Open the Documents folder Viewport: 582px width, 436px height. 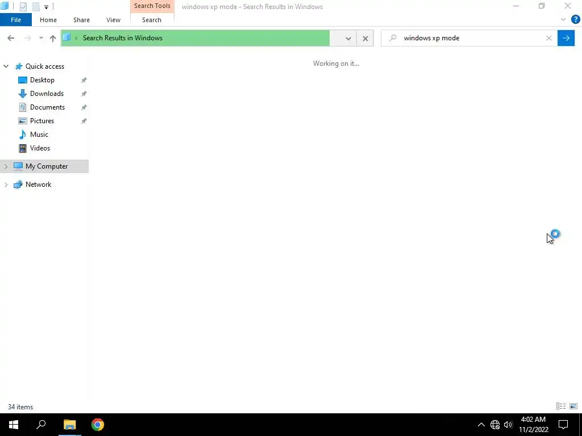(47, 107)
